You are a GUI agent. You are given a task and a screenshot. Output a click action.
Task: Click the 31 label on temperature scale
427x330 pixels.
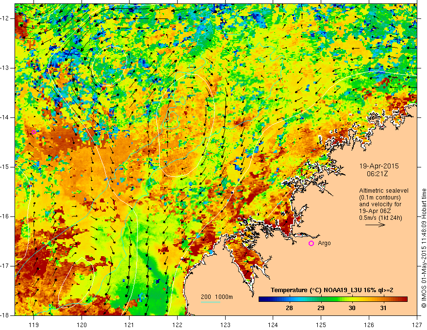pos(383,308)
